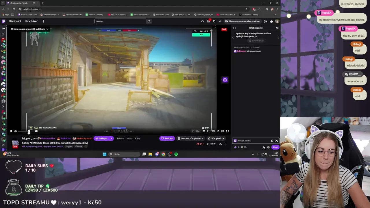This screenshot has height=208, width=370.
Task: Switch to Videa tab
Action: click(x=129, y=138)
